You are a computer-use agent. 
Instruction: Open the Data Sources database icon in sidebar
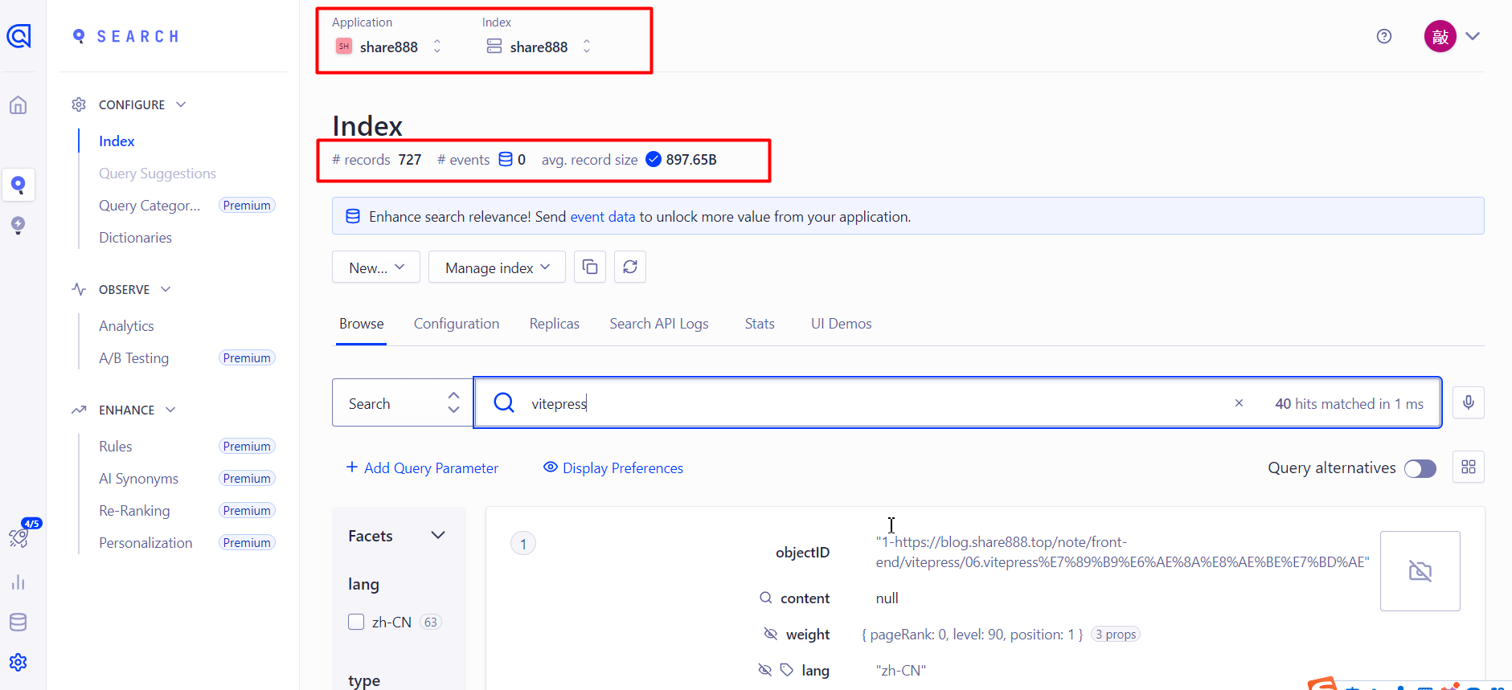tap(18, 622)
